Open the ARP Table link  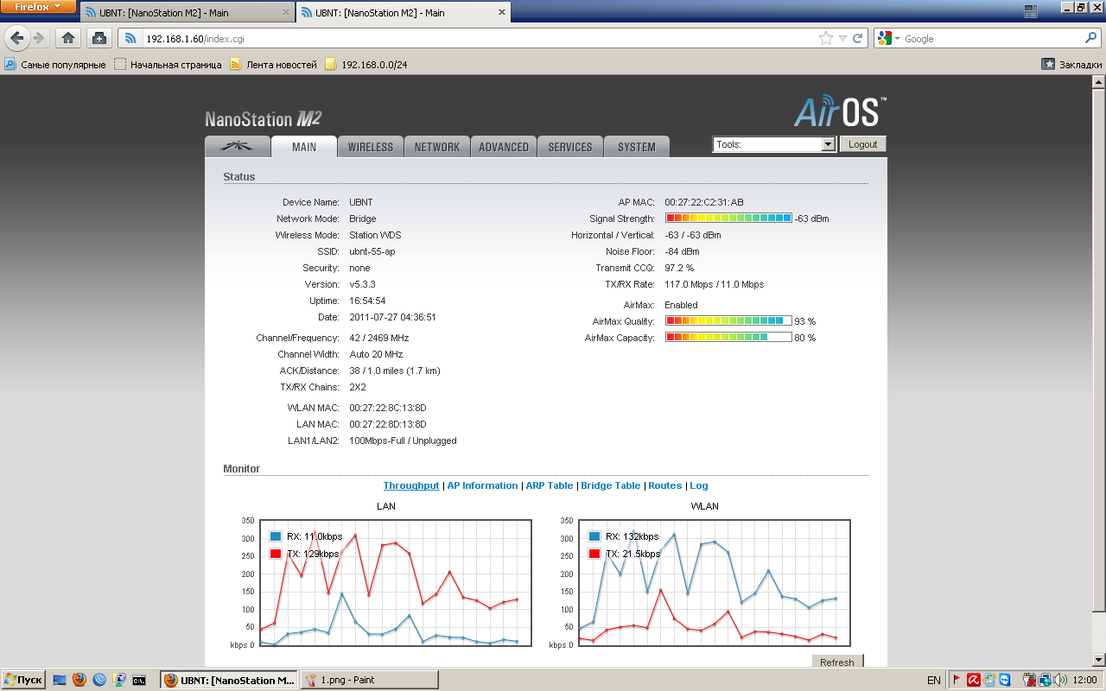click(x=549, y=485)
